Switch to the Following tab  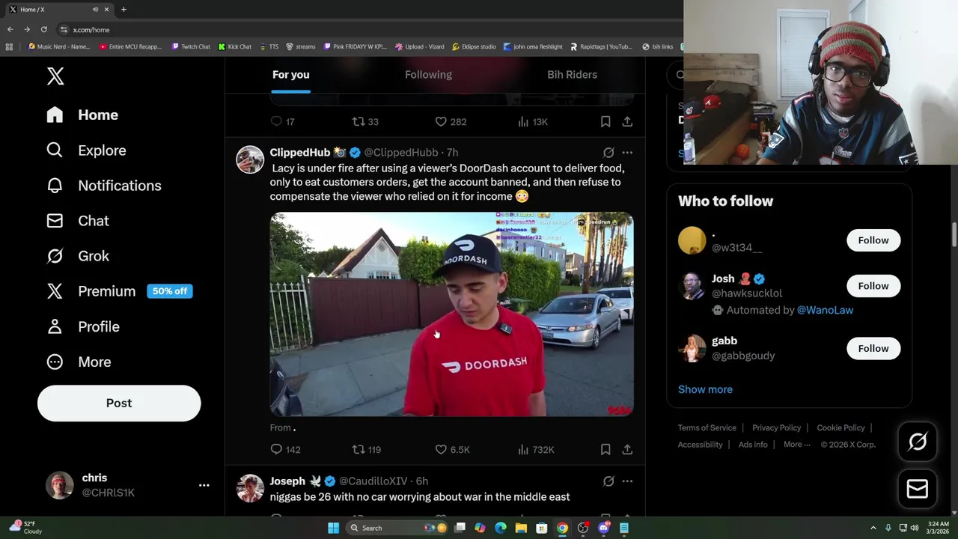(x=428, y=75)
